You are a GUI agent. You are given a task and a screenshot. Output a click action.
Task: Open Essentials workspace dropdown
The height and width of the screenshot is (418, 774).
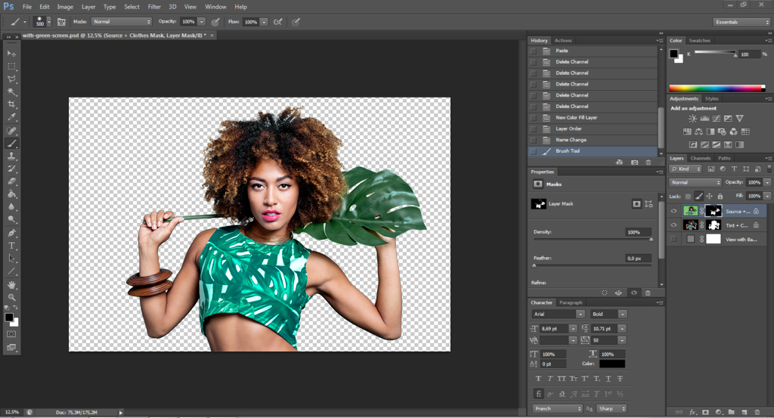click(x=741, y=22)
